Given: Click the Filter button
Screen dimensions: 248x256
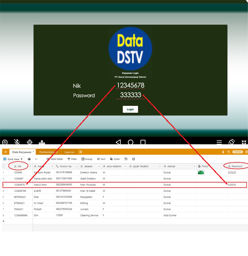Looking at the screenshot, I should click(72, 159).
